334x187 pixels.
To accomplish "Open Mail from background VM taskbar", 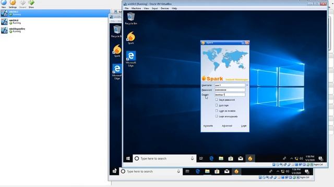I will (x=227, y=171).
